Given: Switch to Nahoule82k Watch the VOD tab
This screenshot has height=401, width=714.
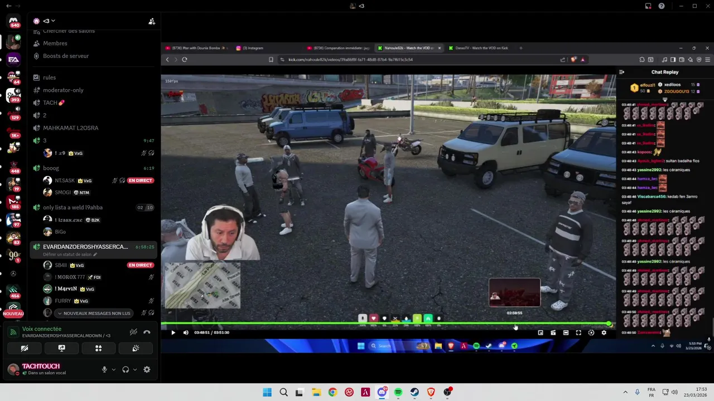Looking at the screenshot, I should click(x=409, y=48).
